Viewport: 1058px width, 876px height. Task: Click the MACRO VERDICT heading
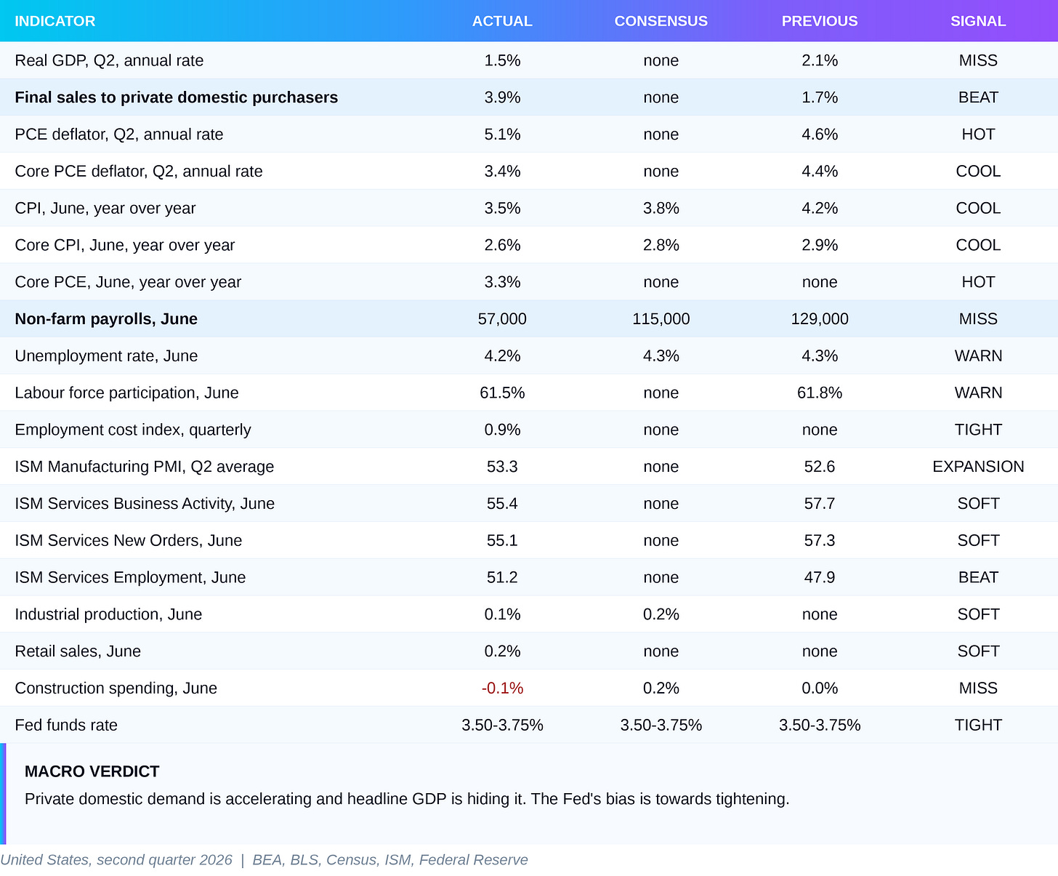click(92, 771)
